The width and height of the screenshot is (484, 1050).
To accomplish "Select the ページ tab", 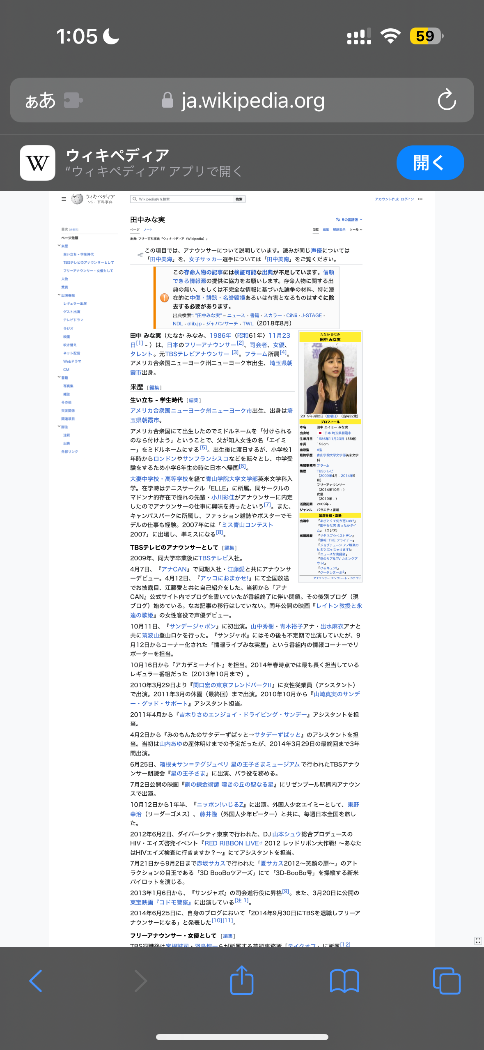I will 135,230.
